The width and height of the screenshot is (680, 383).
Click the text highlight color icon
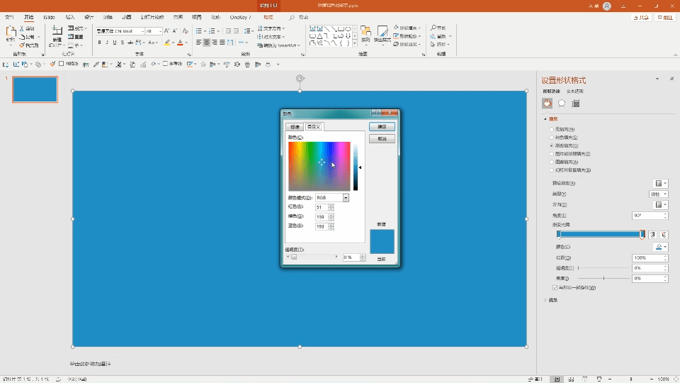pyautogui.click(x=167, y=43)
